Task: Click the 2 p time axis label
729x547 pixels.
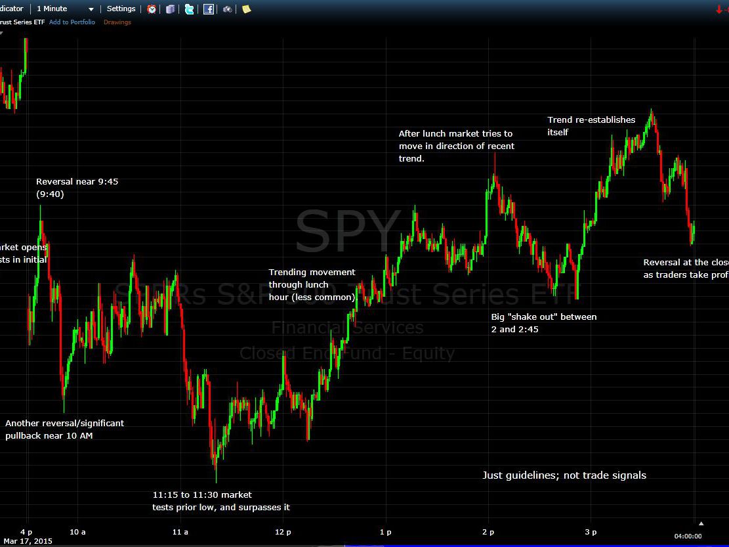Action: 488,532
